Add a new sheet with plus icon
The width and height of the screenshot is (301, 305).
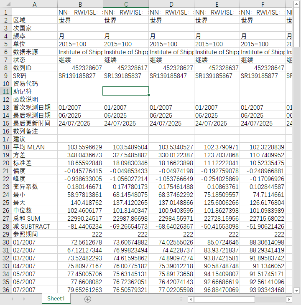88,299
